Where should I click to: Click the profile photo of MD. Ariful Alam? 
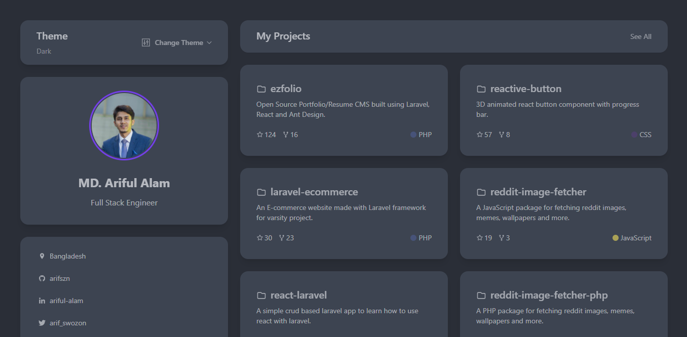coord(124,125)
